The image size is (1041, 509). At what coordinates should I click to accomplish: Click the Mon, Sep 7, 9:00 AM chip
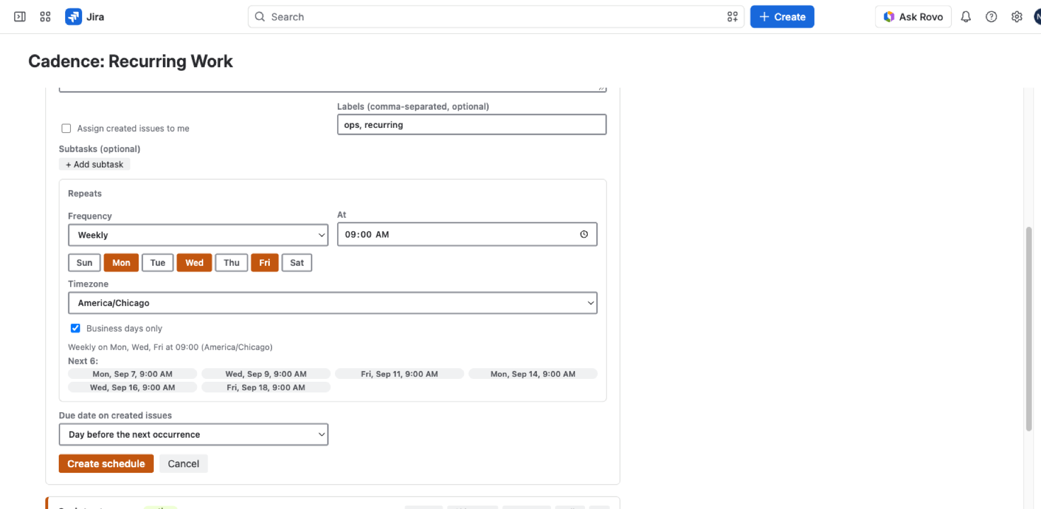(132, 374)
